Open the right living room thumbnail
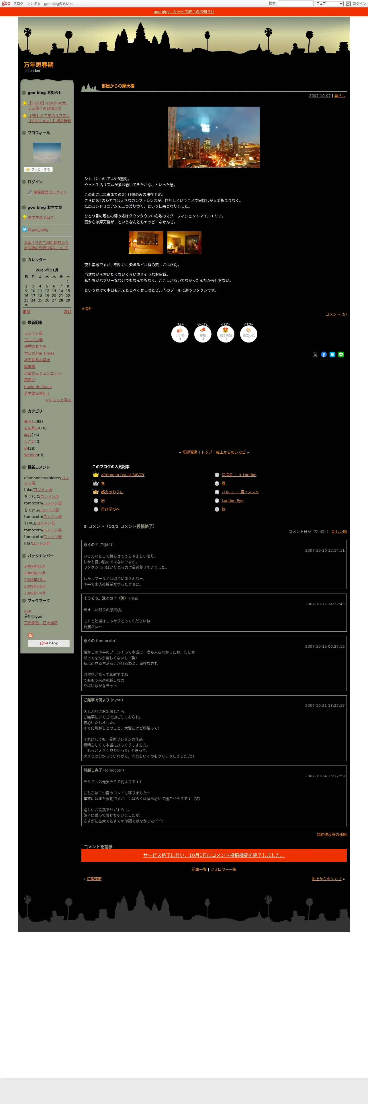The width and height of the screenshot is (368, 1104). pyautogui.click(x=184, y=242)
